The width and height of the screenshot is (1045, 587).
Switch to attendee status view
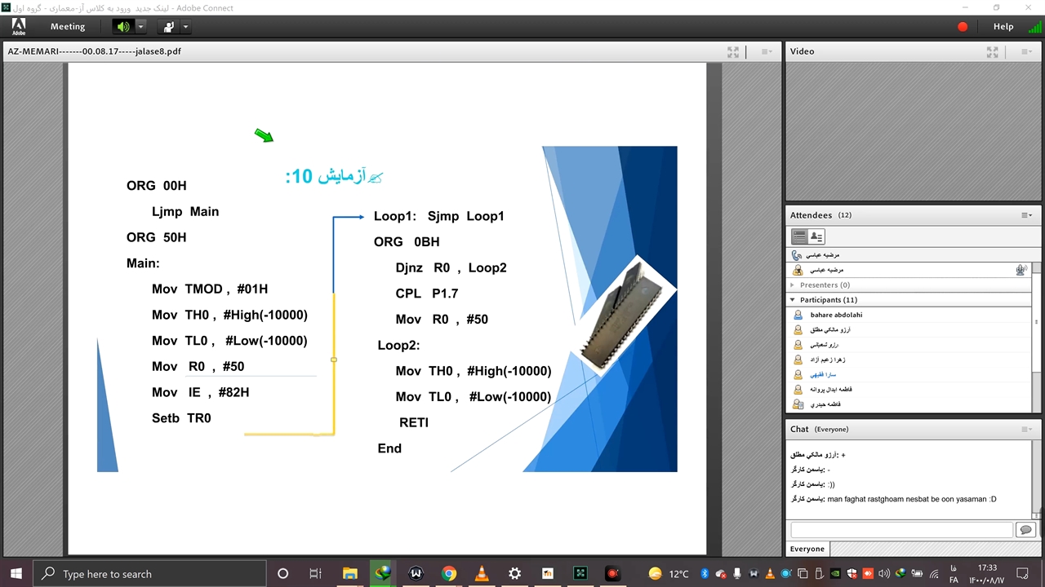816,236
